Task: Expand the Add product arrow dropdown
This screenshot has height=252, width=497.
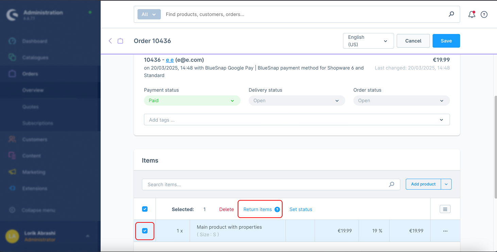Action: 446,184
